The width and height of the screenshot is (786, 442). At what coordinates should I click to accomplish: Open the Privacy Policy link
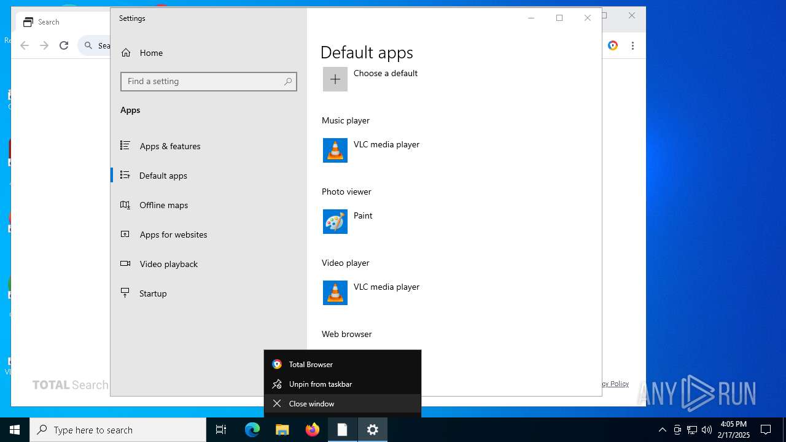click(615, 384)
